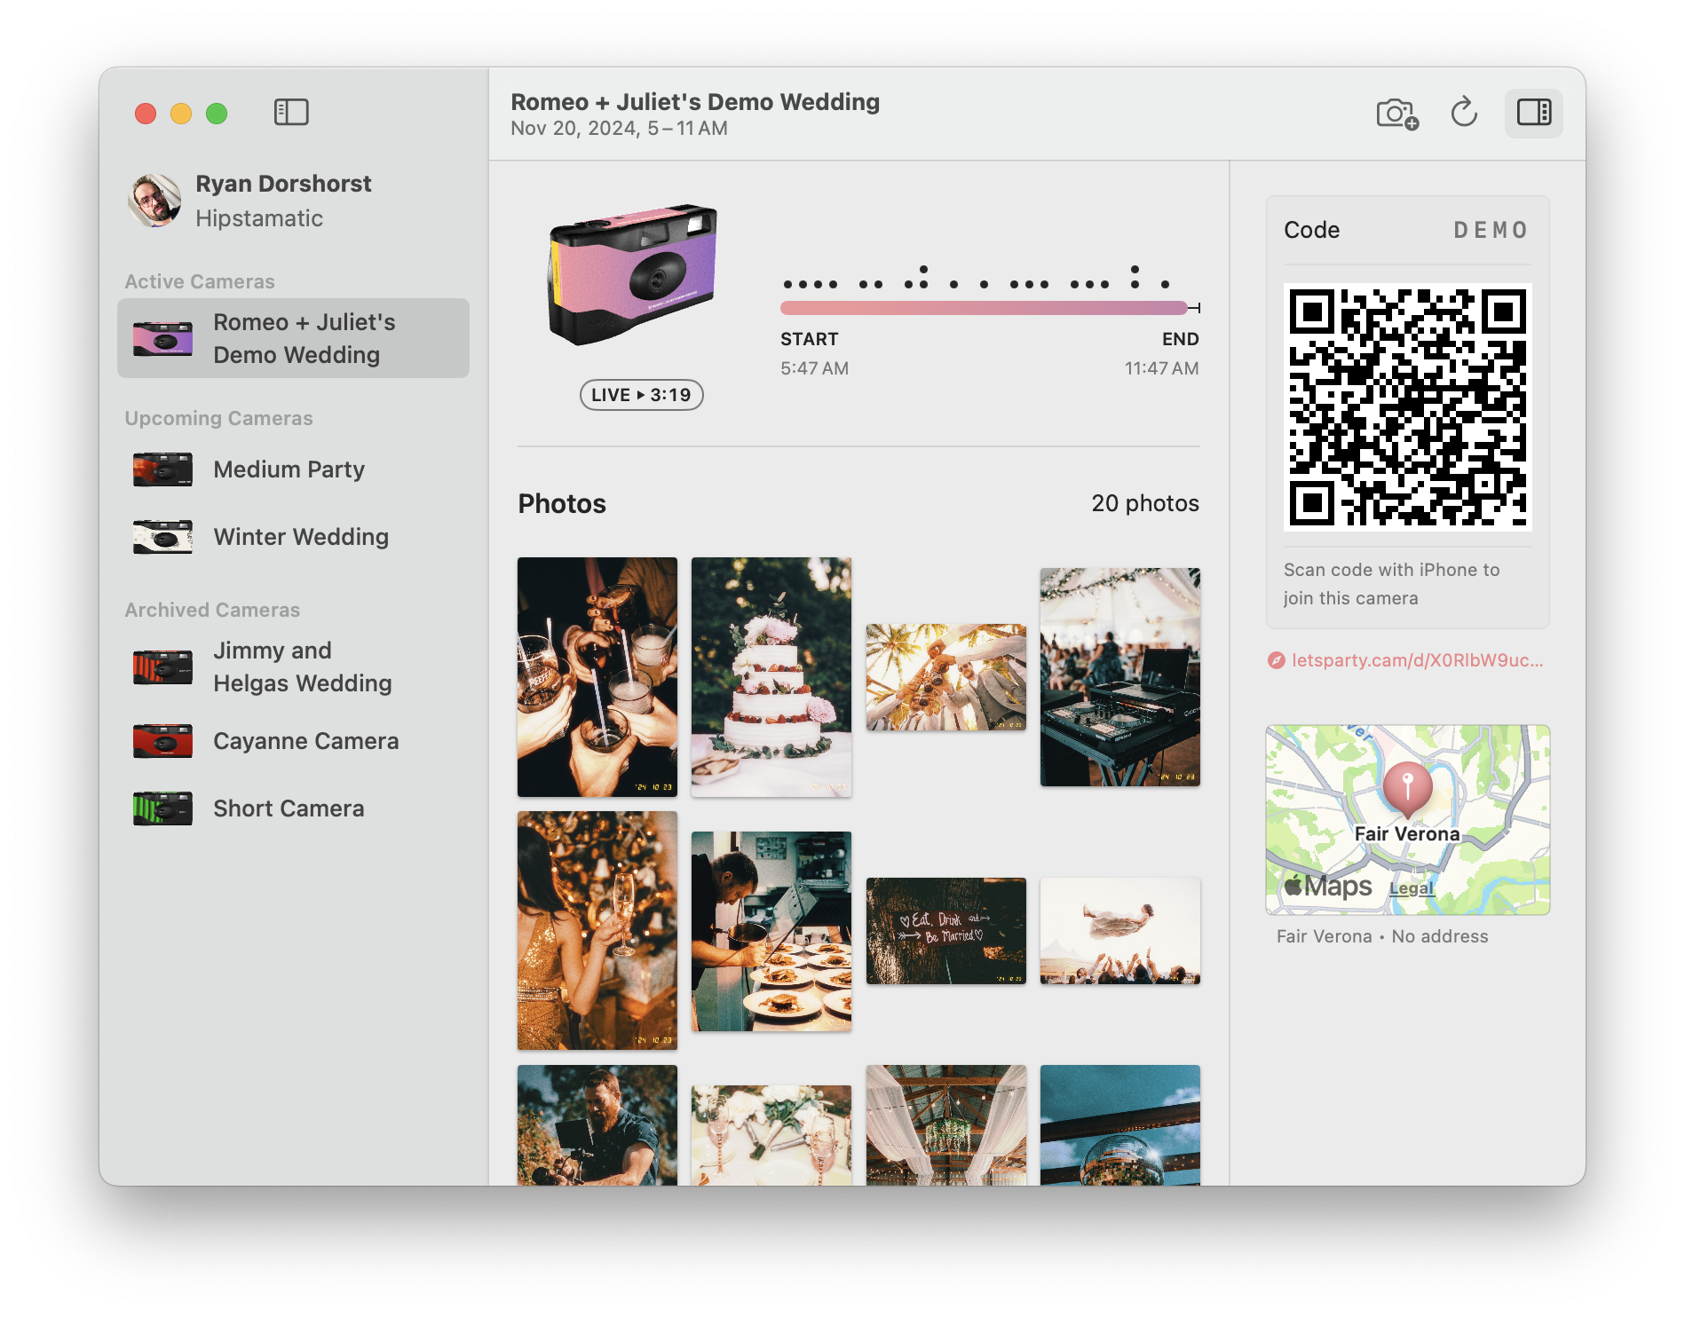Click the QR code image
This screenshot has height=1317, width=1685.
[x=1407, y=407]
